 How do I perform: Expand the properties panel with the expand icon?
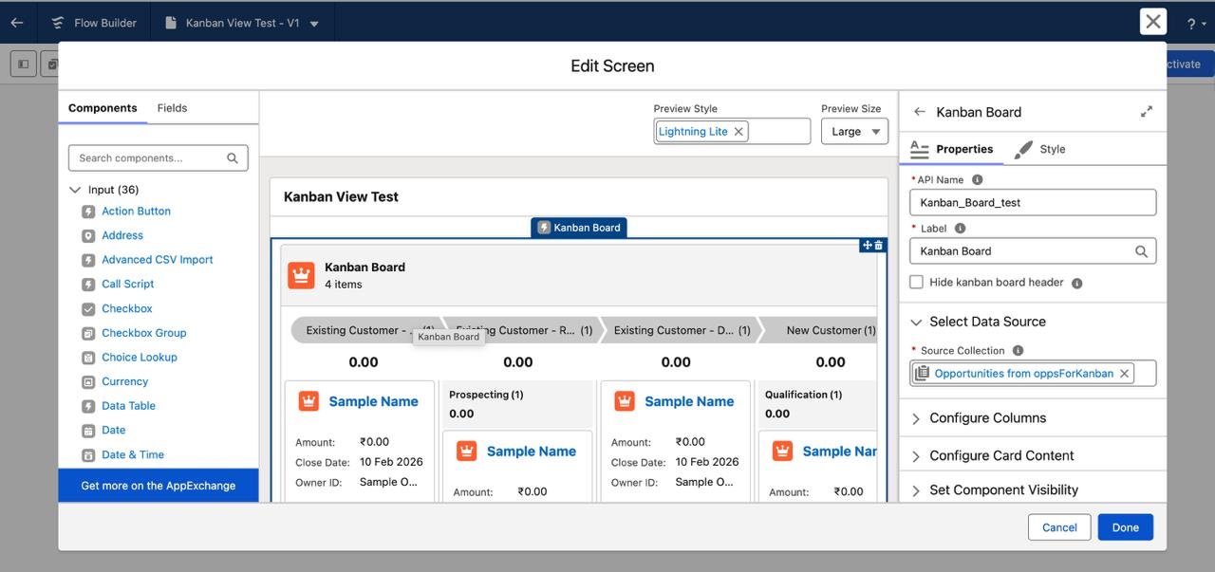1146,112
